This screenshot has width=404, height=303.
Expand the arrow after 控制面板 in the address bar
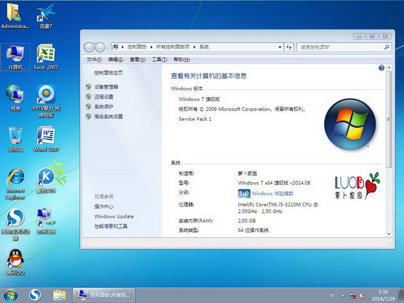[151, 47]
